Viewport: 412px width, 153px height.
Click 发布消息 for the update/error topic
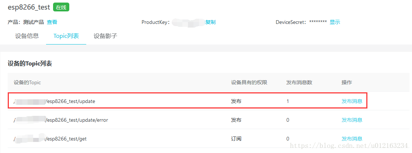352,120
